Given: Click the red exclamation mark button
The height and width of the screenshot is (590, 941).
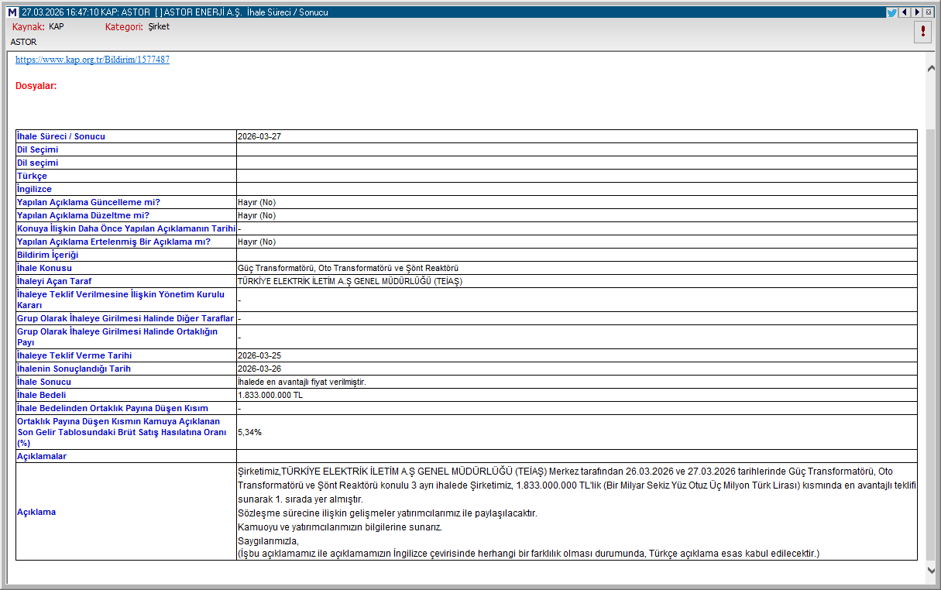Looking at the screenshot, I should (x=923, y=31).
